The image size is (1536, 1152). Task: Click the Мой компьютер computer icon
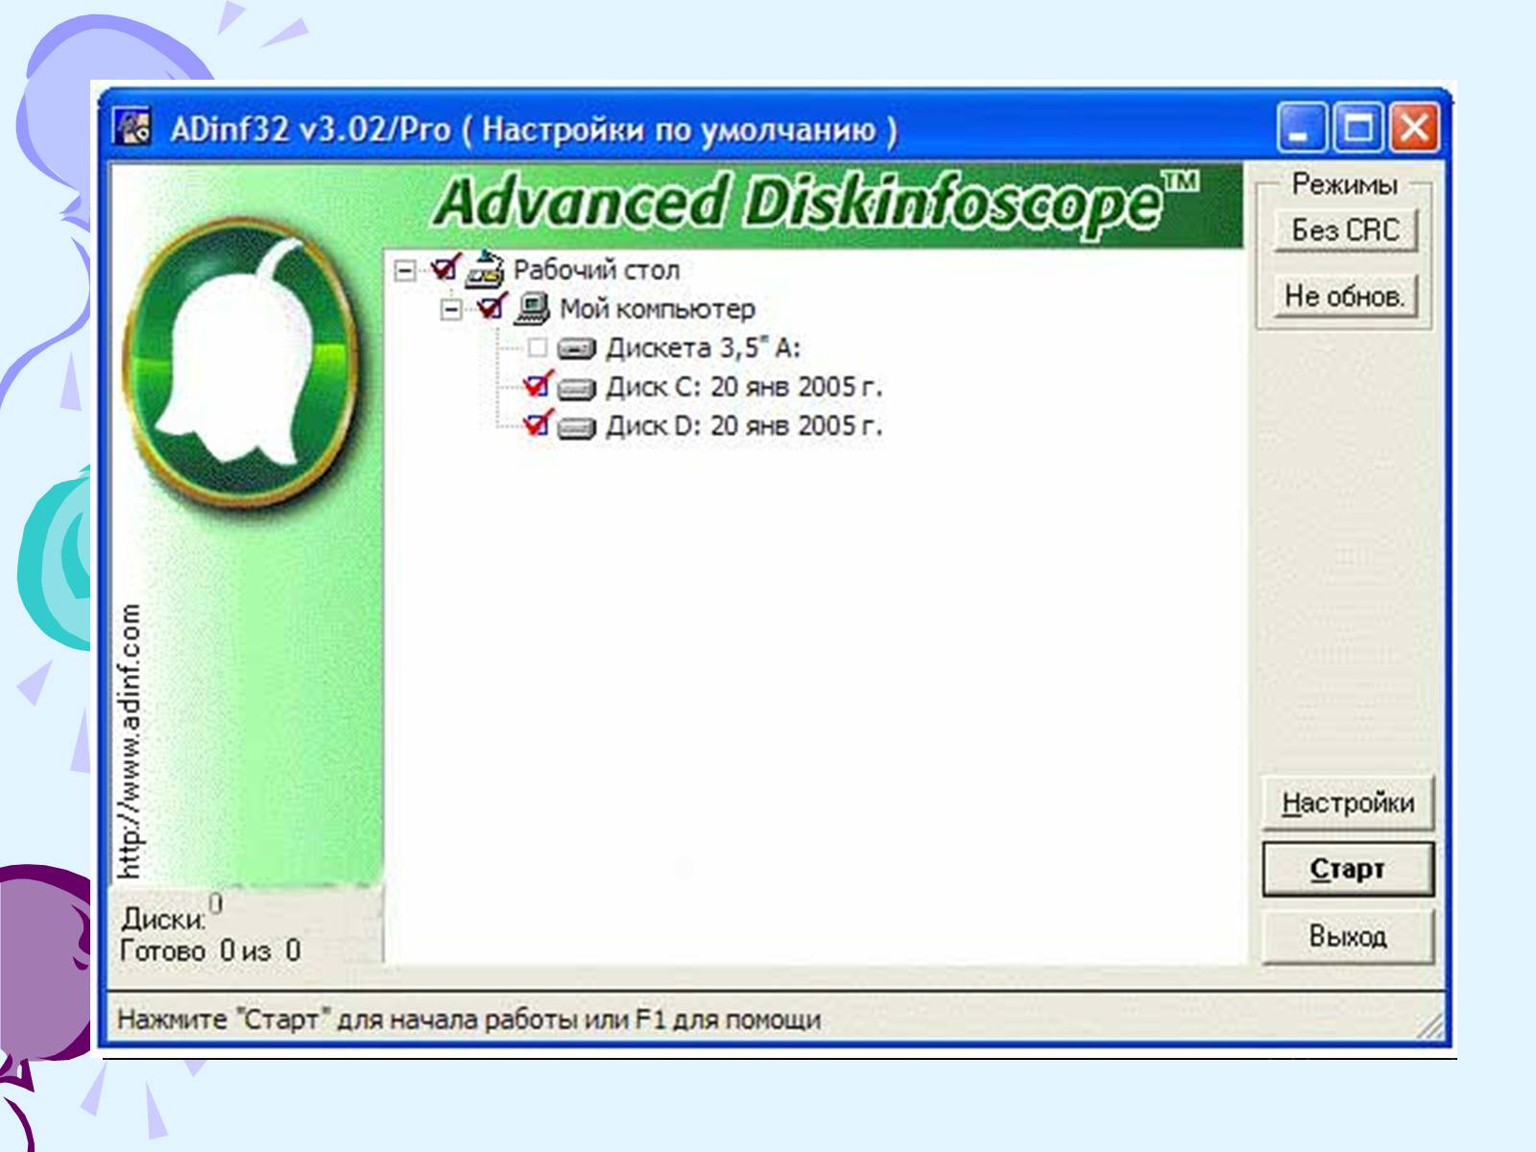(532, 309)
